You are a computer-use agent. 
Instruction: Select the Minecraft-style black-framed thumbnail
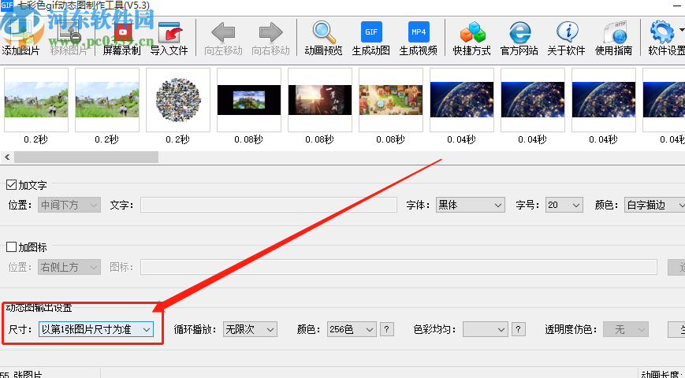[x=249, y=100]
